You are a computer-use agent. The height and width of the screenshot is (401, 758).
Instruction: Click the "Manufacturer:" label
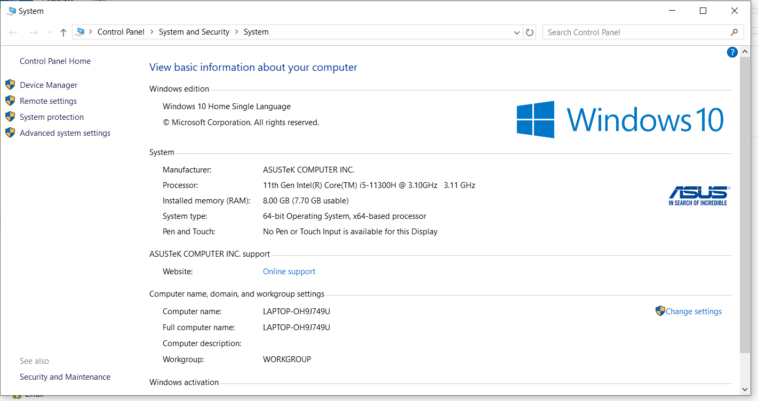[187, 170]
